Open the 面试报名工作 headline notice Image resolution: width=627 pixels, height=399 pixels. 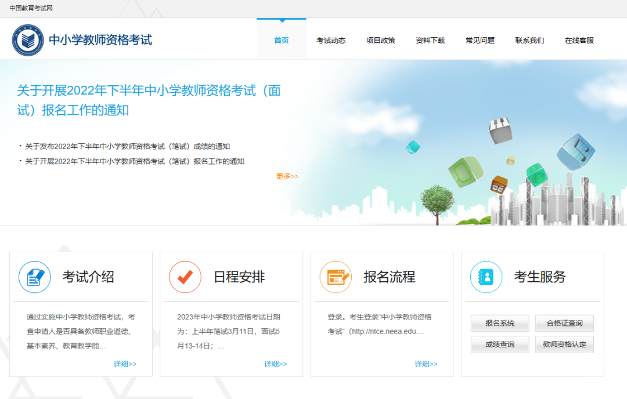point(149,100)
